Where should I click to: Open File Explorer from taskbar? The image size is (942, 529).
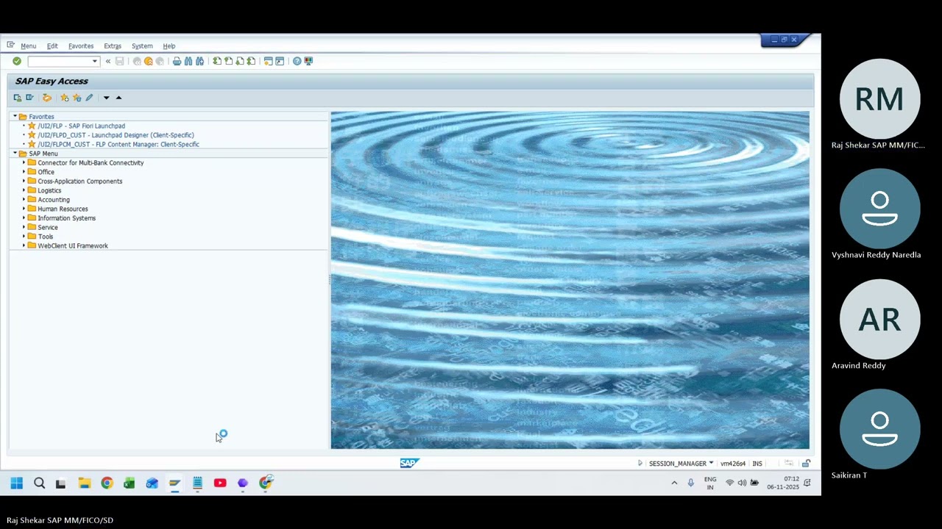(x=85, y=483)
